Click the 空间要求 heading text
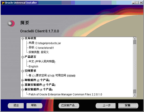Screen dimensions: 144x112 click(30, 71)
